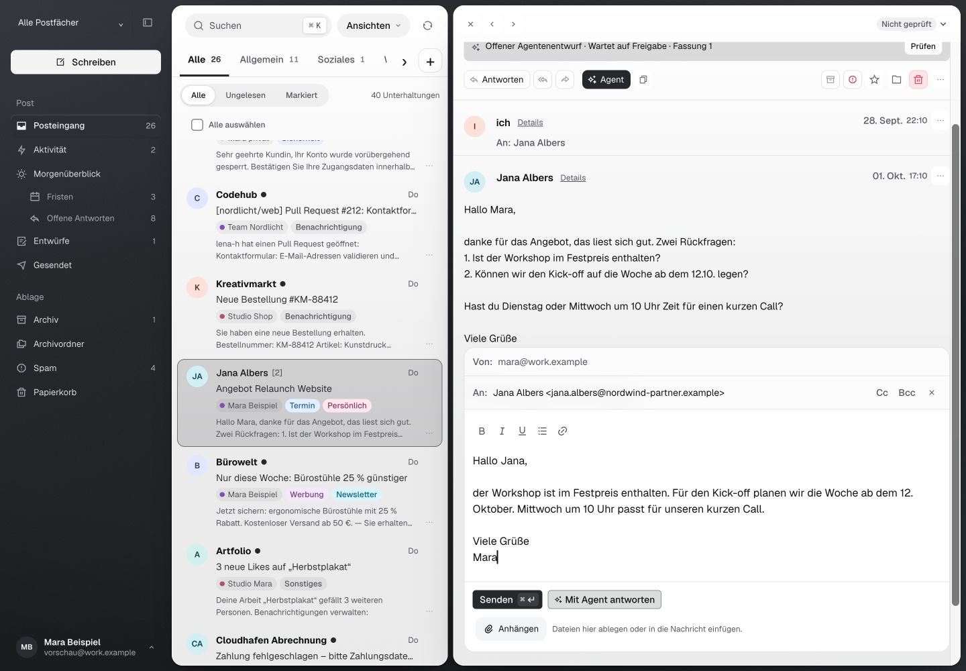
Task: Open the Spam folder
Action: (86, 368)
